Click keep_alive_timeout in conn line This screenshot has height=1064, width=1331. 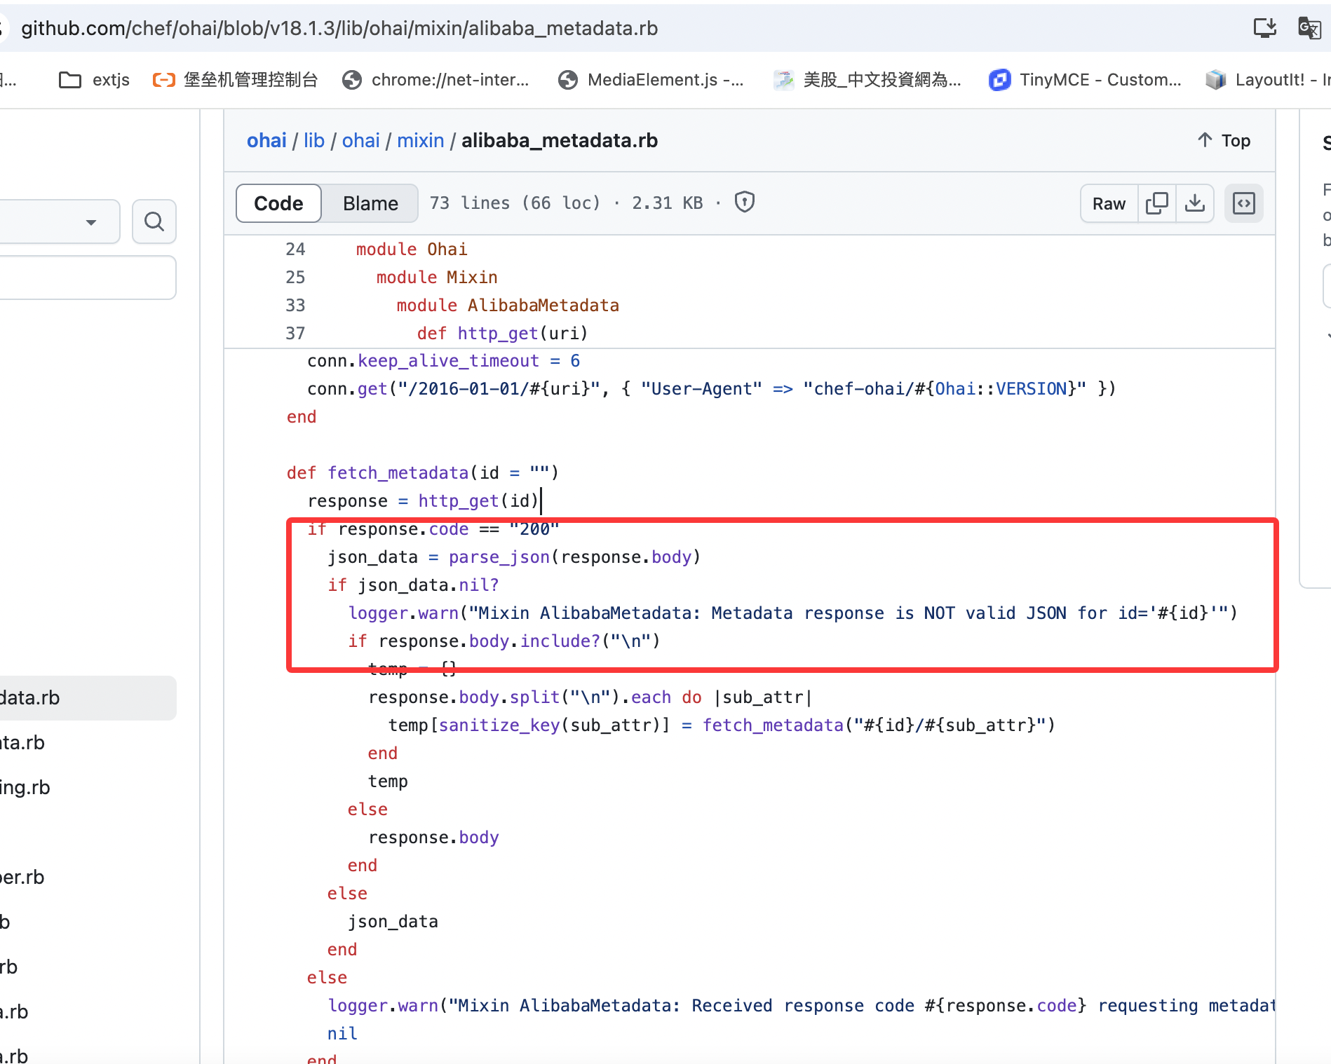pos(449,361)
